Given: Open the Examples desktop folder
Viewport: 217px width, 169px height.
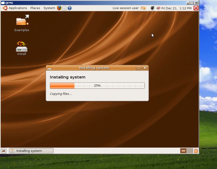Looking at the screenshot, I should tap(22, 23).
